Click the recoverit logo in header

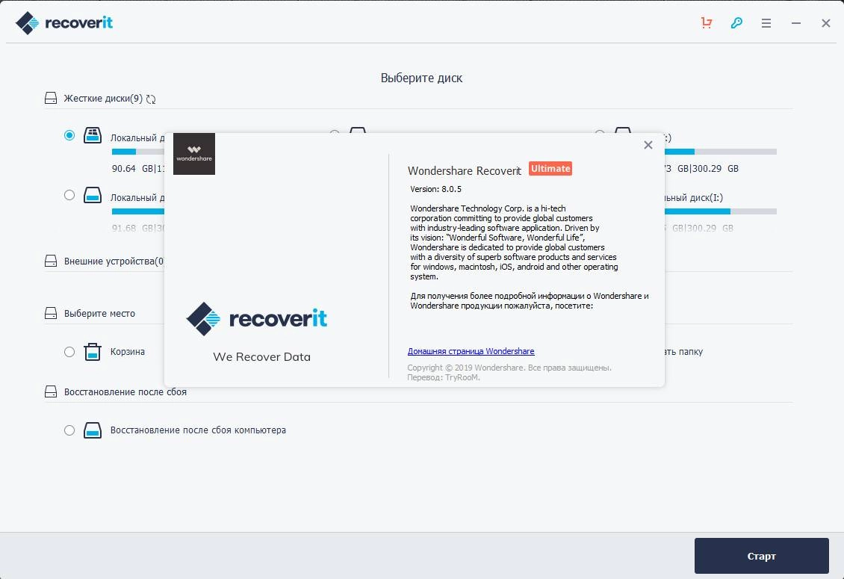pos(64,22)
